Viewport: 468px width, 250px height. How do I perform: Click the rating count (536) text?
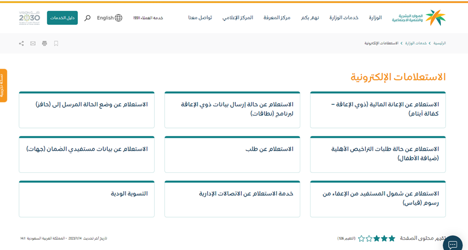[x=346, y=239]
